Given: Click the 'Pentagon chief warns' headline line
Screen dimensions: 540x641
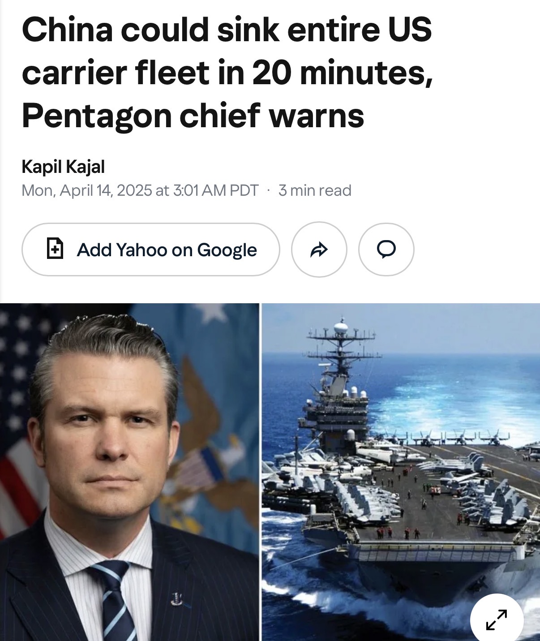Looking at the screenshot, I should click(193, 116).
